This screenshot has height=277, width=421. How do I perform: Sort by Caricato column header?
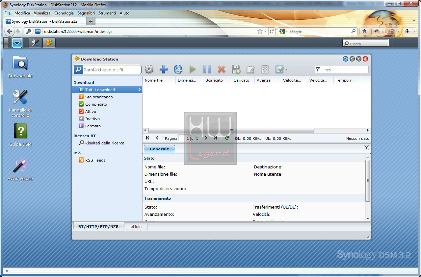(x=241, y=80)
